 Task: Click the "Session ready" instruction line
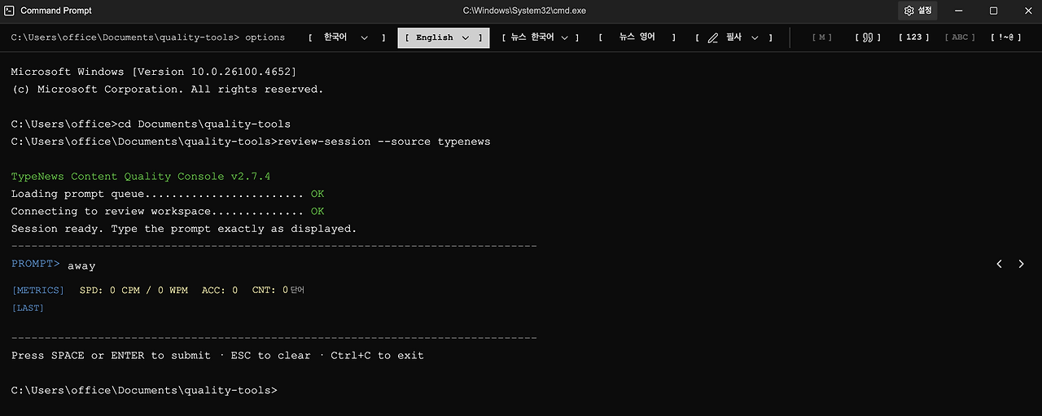(184, 229)
